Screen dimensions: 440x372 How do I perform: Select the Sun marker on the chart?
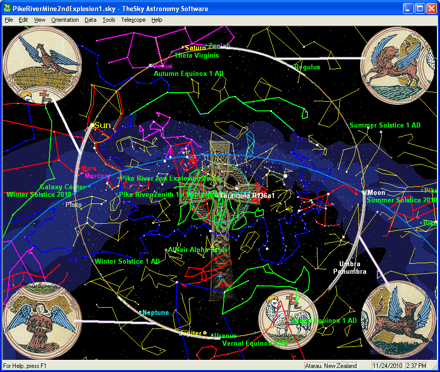93,125
